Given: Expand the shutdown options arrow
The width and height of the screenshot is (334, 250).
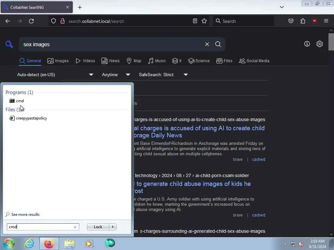Looking at the screenshot, I should pyautogui.click(x=113, y=227).
